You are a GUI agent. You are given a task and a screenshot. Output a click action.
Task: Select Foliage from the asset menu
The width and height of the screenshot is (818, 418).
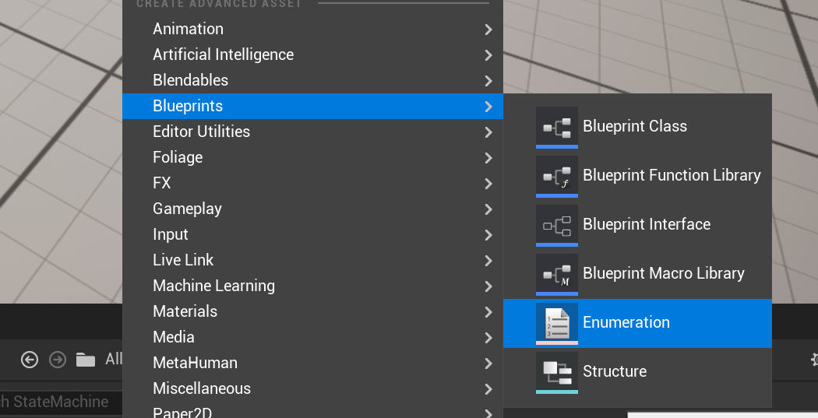[x=178, y=157]
